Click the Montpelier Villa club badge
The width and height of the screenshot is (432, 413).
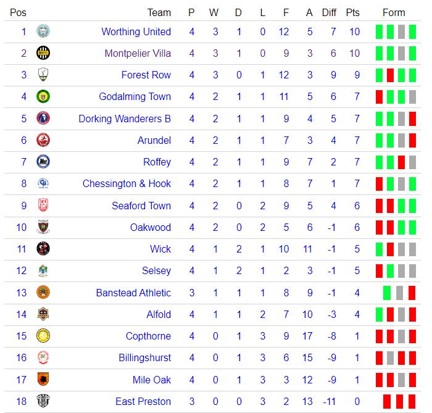(43, 53)
